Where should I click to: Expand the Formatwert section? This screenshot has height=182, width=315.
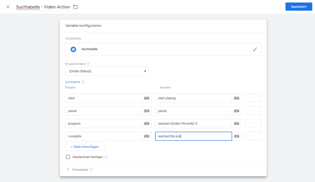coord(68,169)
